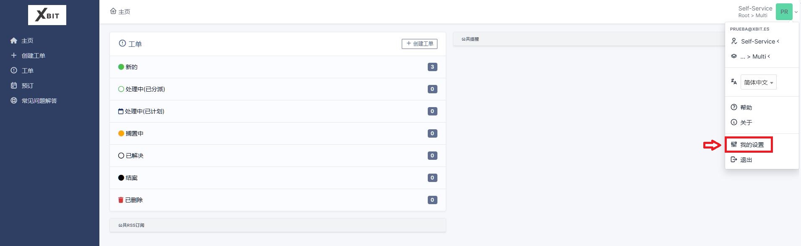
Task: Click the PR user avatar
Action: point(784,12)
